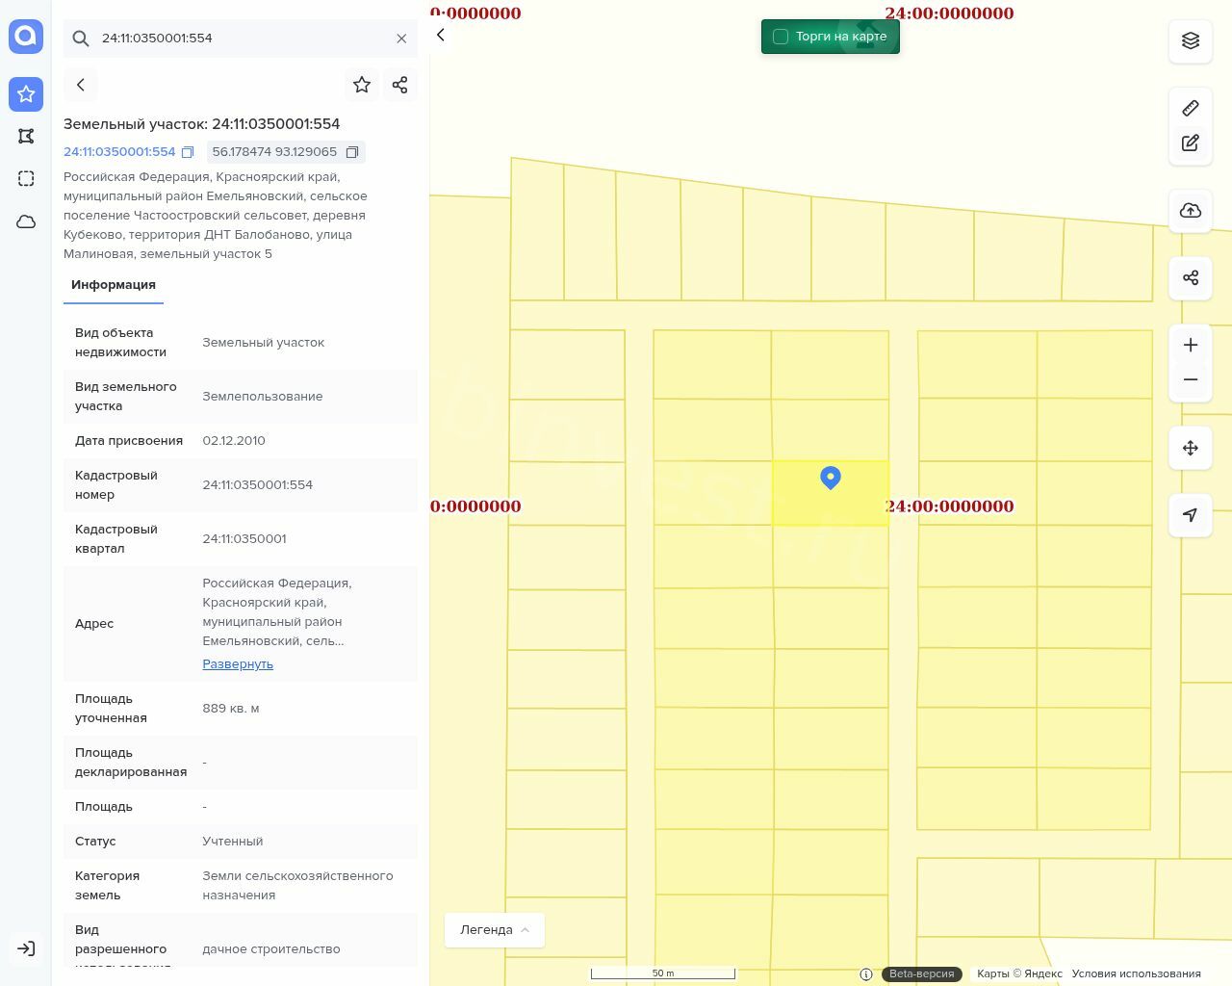Zoom out of the map
The height and width of the screenshot is (986, 1232).
click(1191, 379)
